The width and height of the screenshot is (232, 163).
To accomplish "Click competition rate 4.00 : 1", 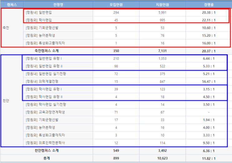I will coord(209,128).
